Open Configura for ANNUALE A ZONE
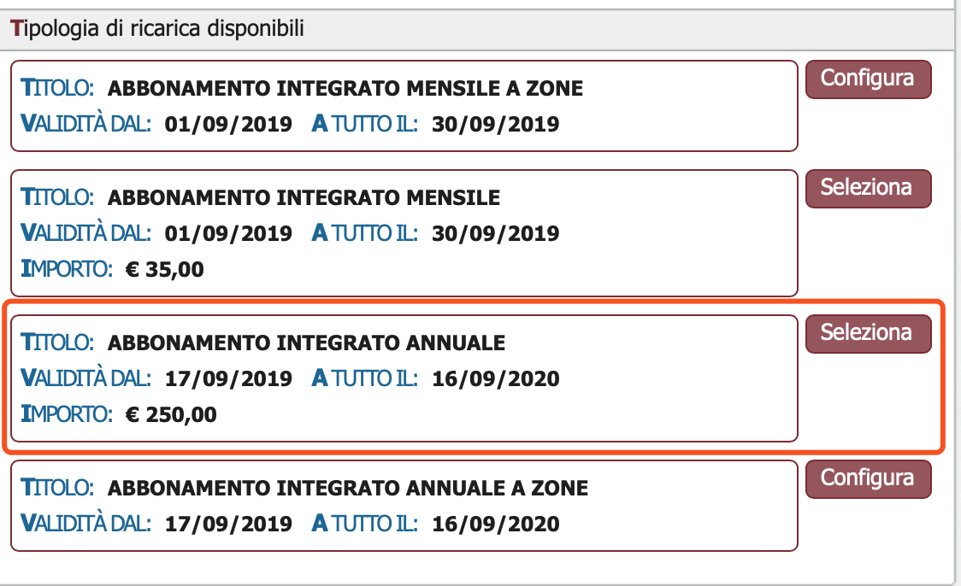This screenshot has height=586, width=961. pyautogui.click(x=868, y=479)
